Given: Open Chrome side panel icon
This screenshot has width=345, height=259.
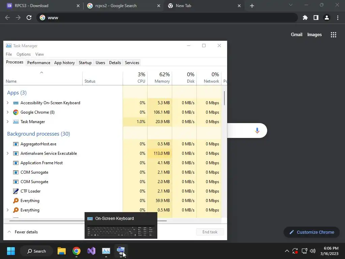Looking at the screenshot, I should [x=316, y=18].
